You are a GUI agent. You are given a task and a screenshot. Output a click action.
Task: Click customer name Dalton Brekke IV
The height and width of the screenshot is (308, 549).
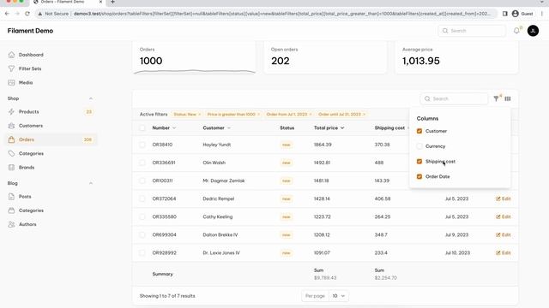[x=220, y=235]
